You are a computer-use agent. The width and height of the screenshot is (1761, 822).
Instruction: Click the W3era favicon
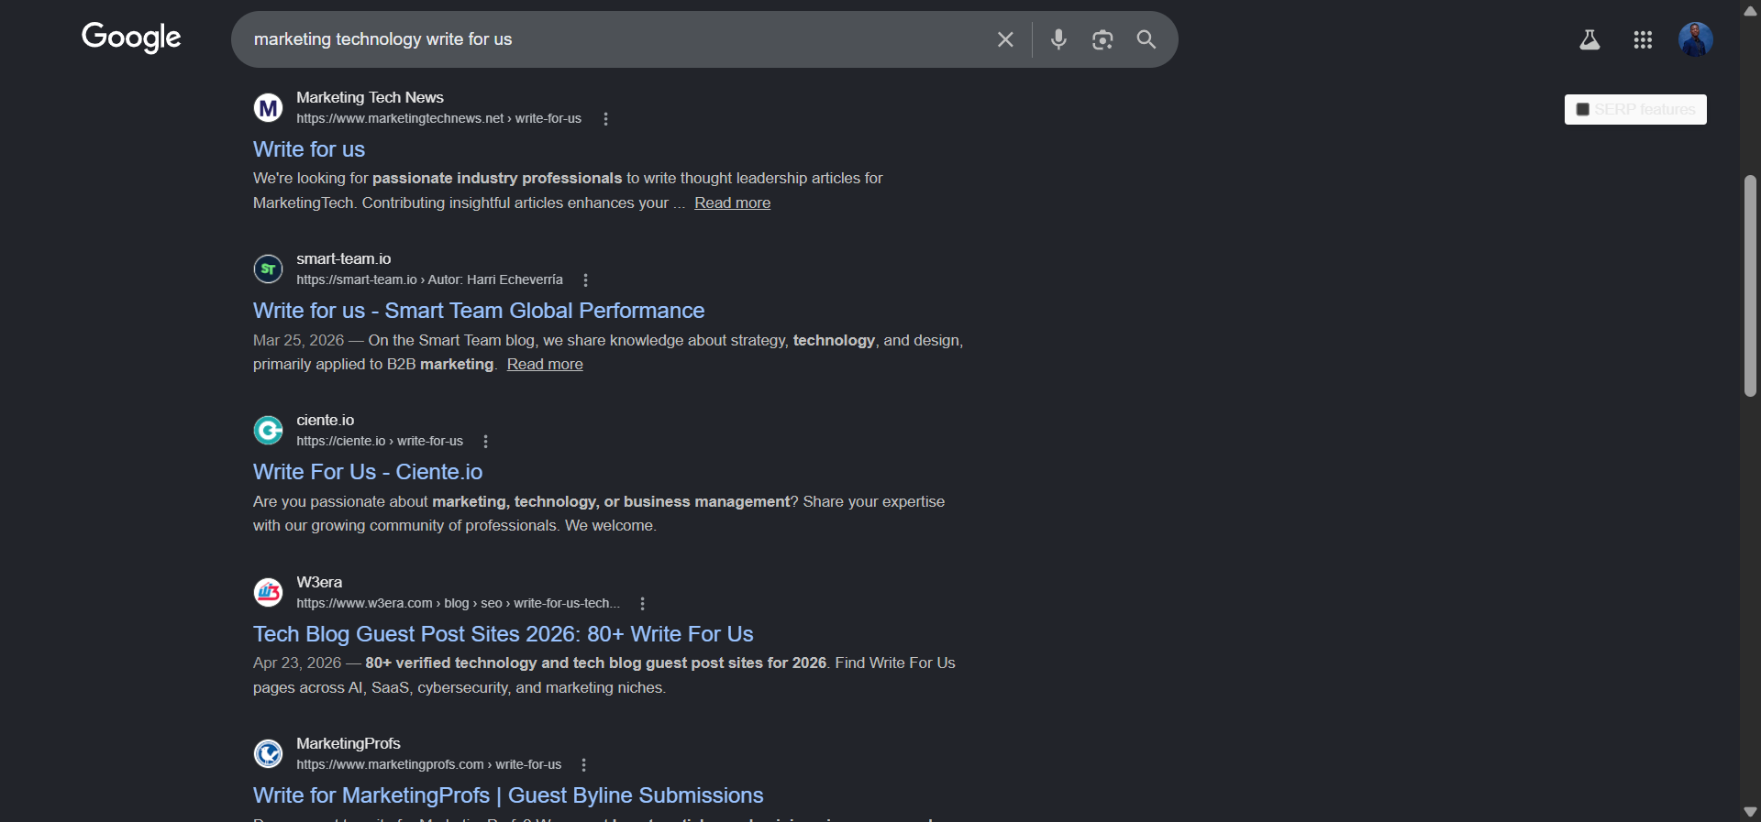(x=268, y=592)
